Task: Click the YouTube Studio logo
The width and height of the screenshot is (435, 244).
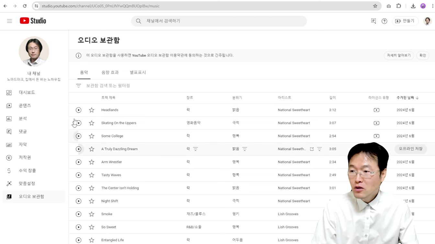Action: [x=33, y=21]
